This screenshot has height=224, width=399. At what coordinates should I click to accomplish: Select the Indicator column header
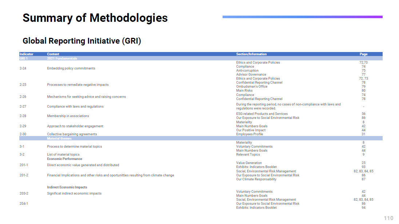pos(26,54)
